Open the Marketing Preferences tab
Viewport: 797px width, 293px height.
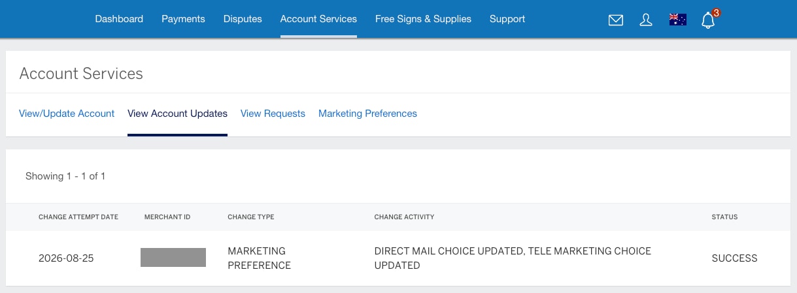point(367,114)
